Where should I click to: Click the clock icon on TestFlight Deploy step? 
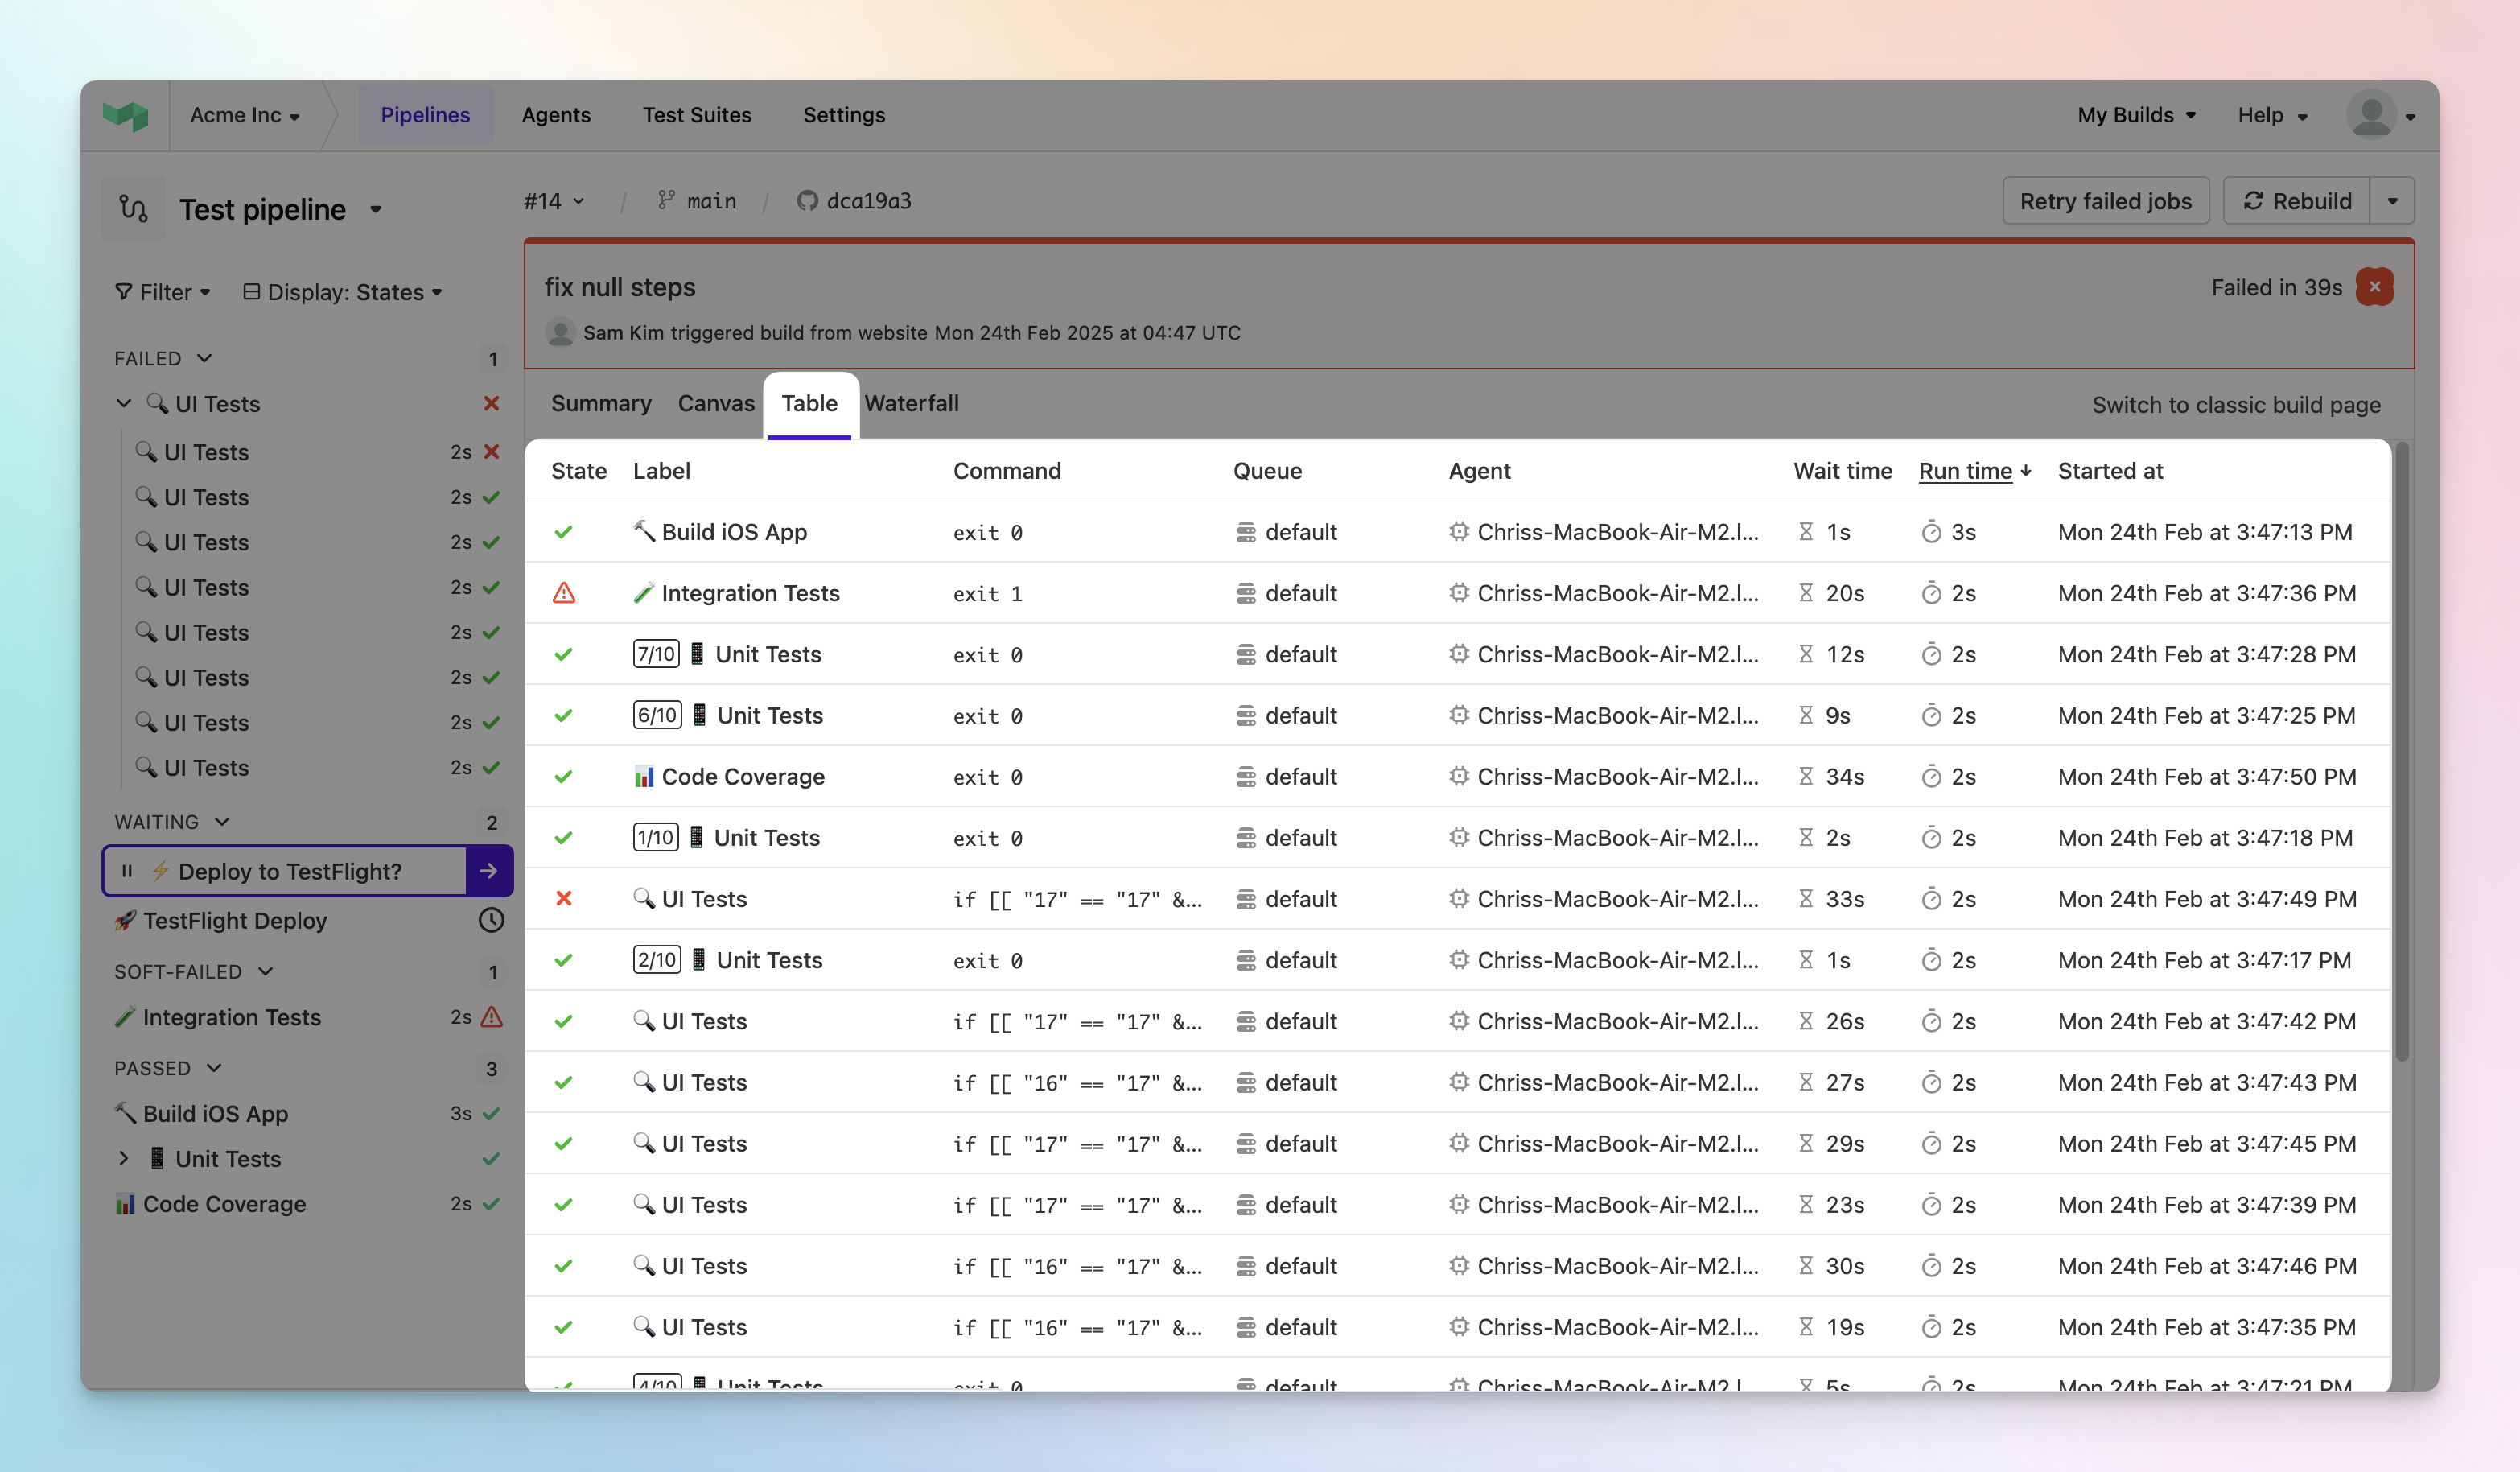pos(491,920)
